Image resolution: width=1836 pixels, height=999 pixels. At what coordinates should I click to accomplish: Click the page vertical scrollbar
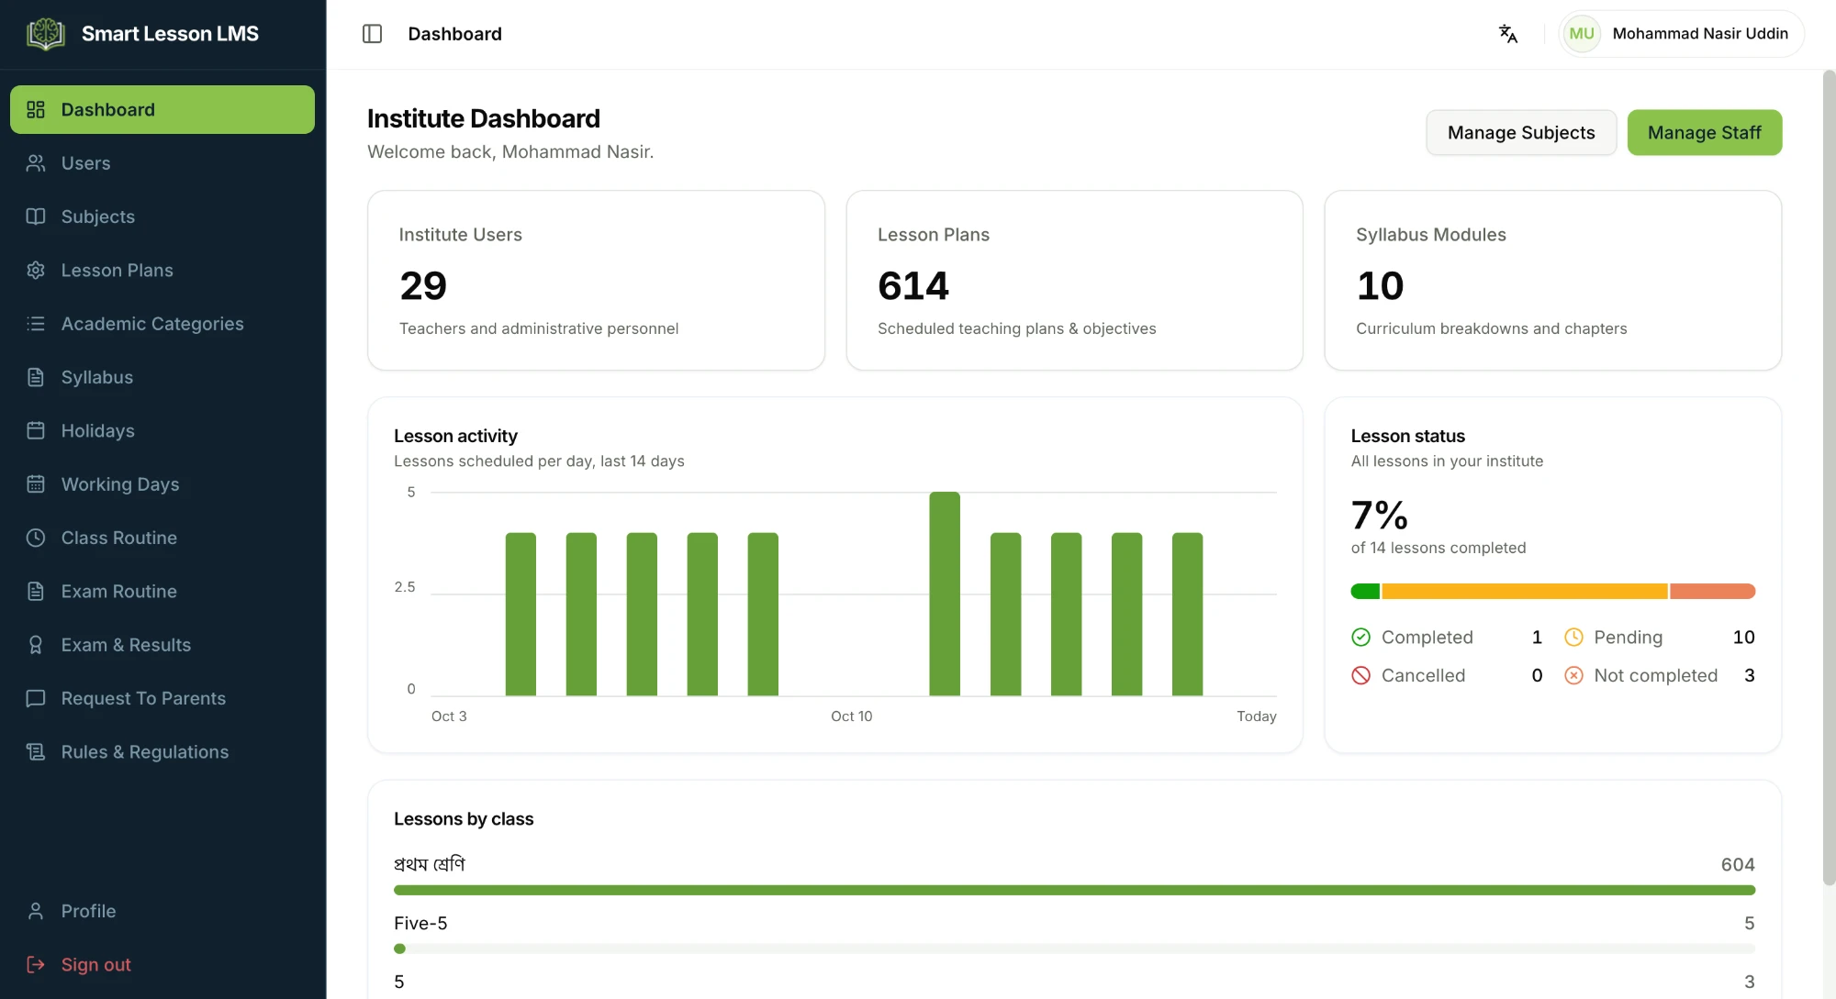1829,477
